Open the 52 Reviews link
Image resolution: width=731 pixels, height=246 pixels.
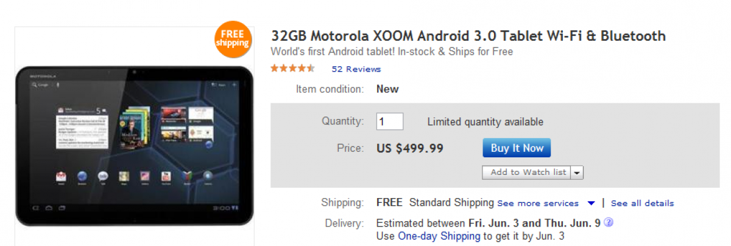click(x=356, y=69)
